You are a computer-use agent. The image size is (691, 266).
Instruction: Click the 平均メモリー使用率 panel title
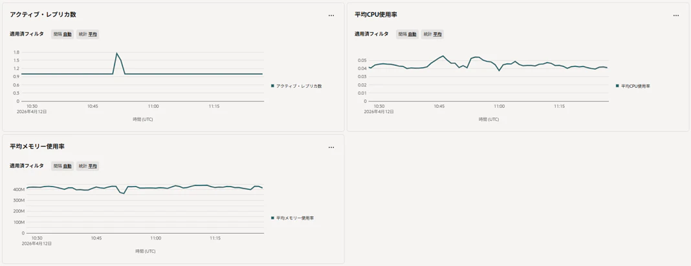(x=37, y=147)
